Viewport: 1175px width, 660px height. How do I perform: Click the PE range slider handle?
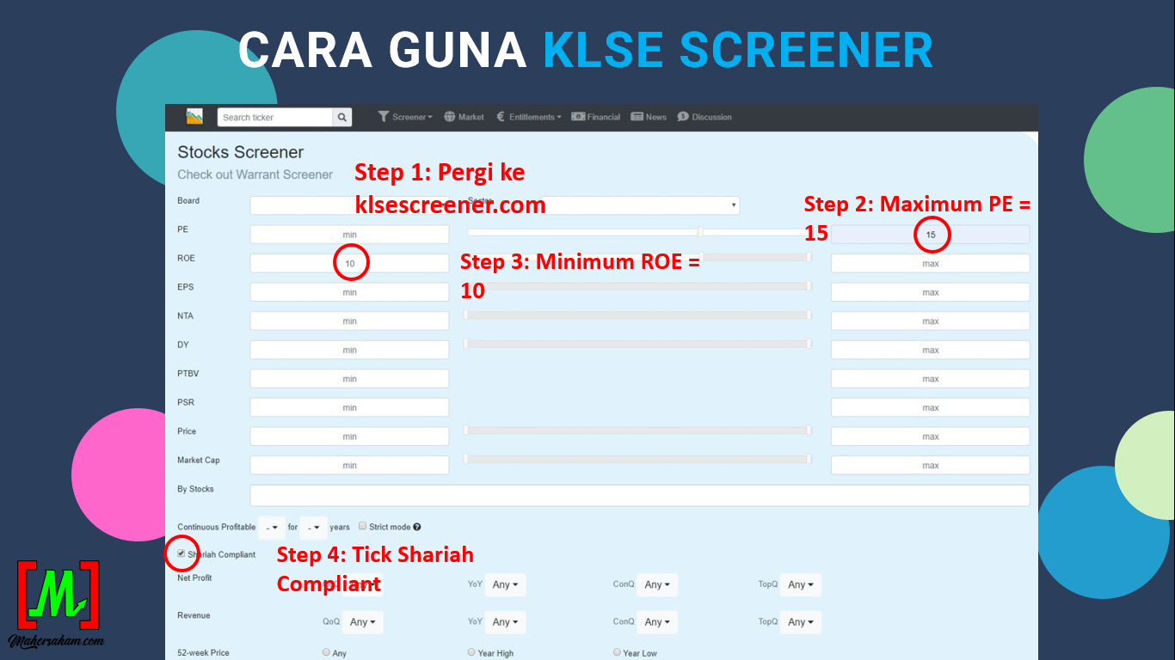click(x=700, y=232)
